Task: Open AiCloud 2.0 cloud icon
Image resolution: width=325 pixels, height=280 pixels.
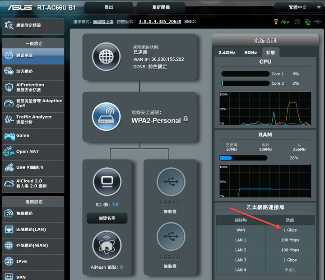Action: (9, 183)
